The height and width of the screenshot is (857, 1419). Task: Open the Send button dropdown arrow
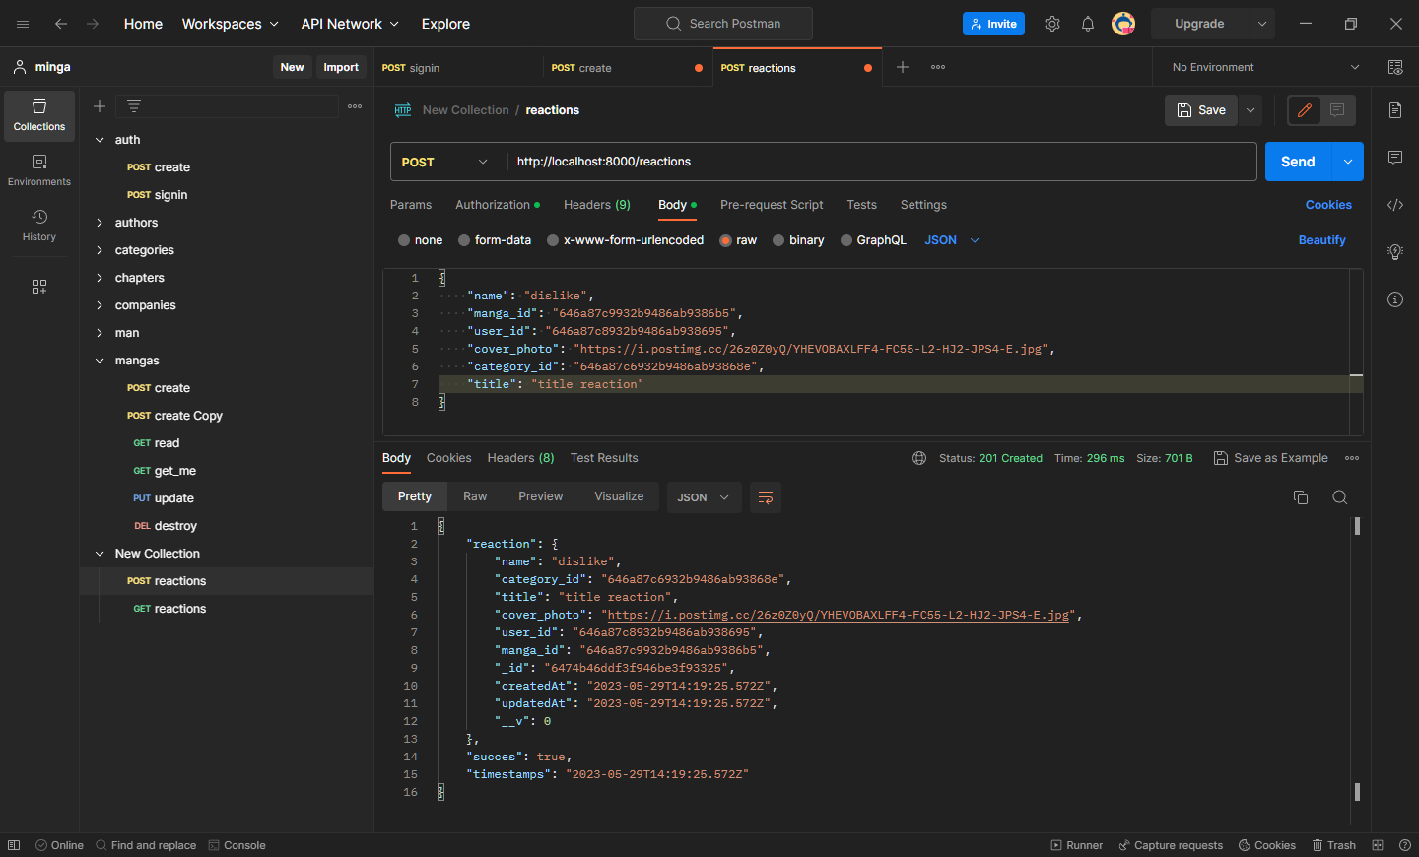tap(1348, 162)
